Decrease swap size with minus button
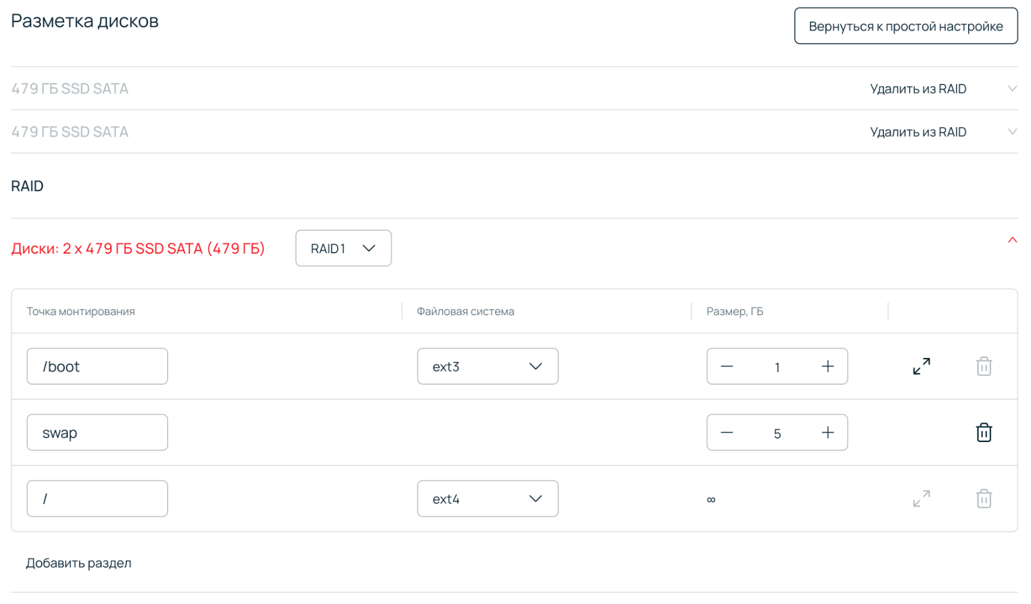Screen dimensions: 1031x604 coord(727,432)
